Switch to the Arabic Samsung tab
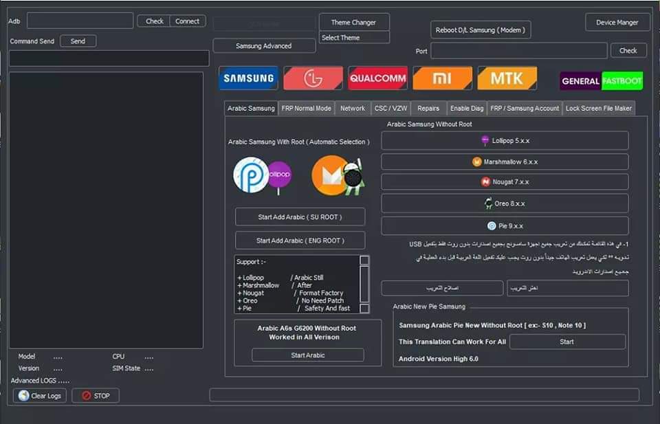The height and width of the screenshot is (424, 660). pyautogui.click(x=251, y=108)
